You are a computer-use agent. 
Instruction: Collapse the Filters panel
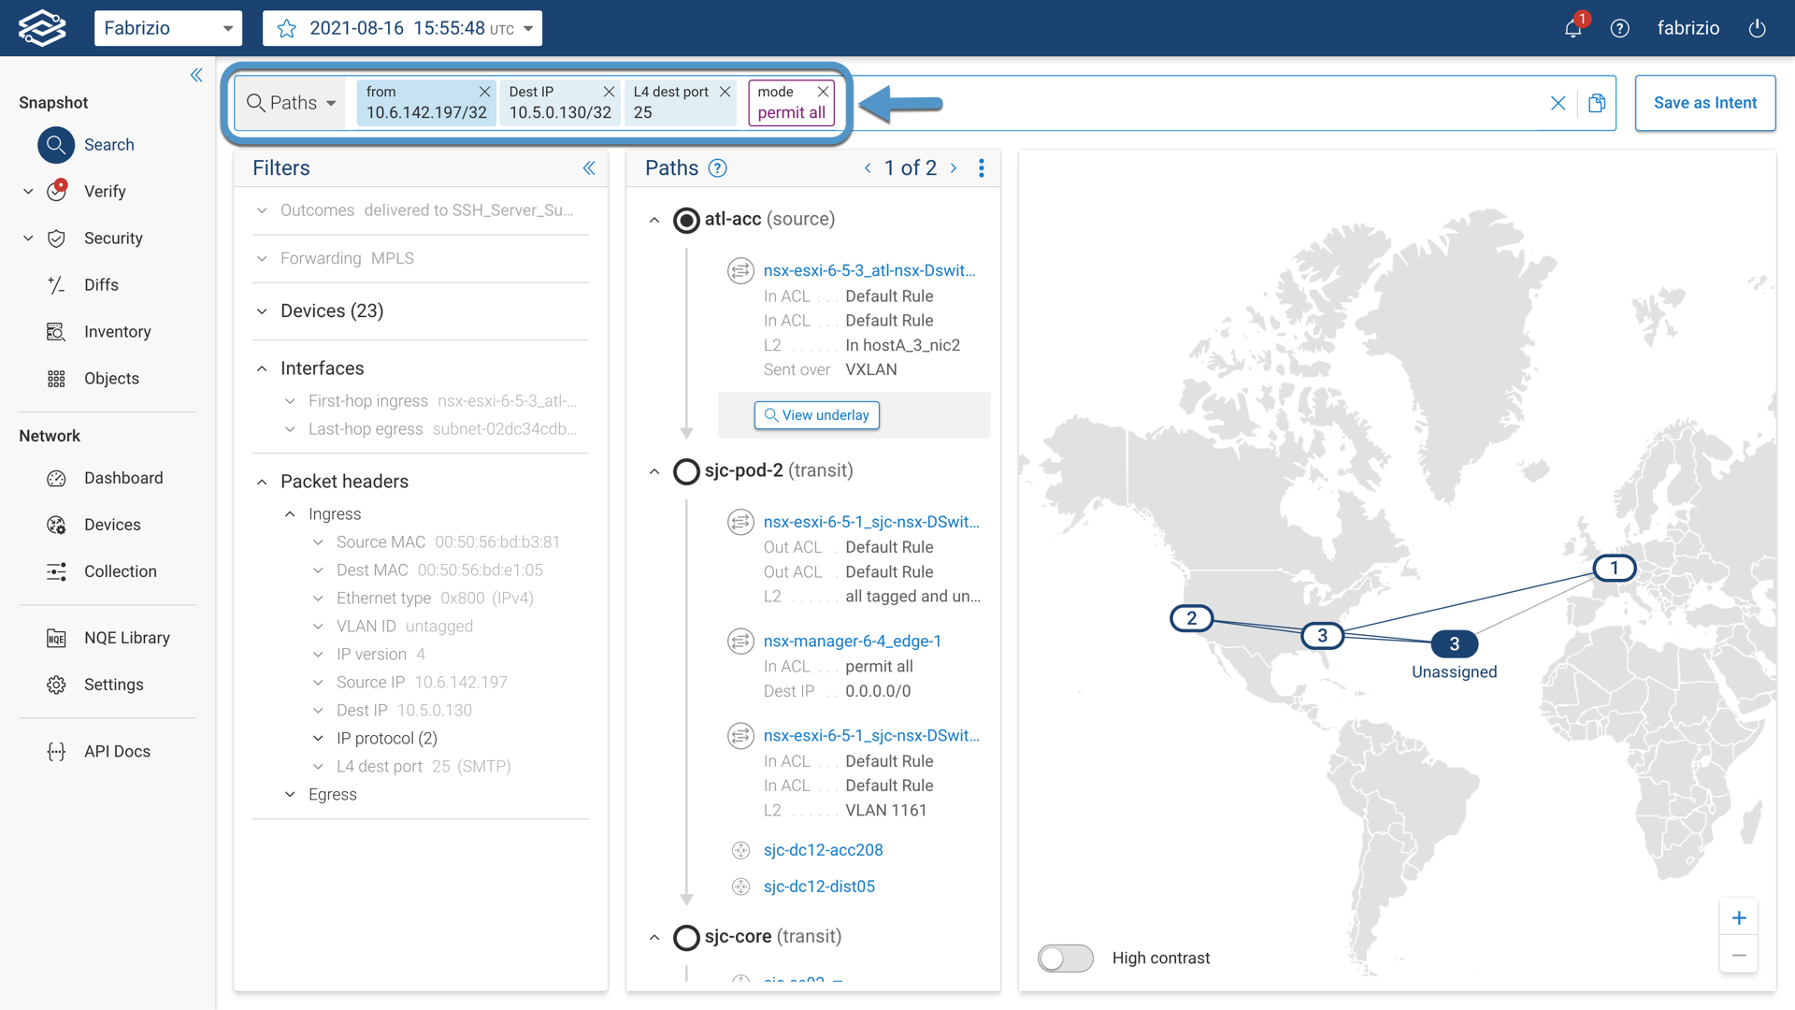point(589,168)
